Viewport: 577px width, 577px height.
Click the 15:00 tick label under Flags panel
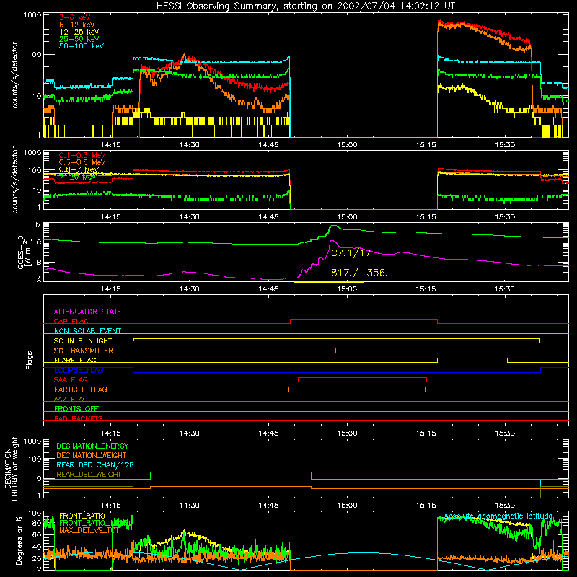click(347, 433)
